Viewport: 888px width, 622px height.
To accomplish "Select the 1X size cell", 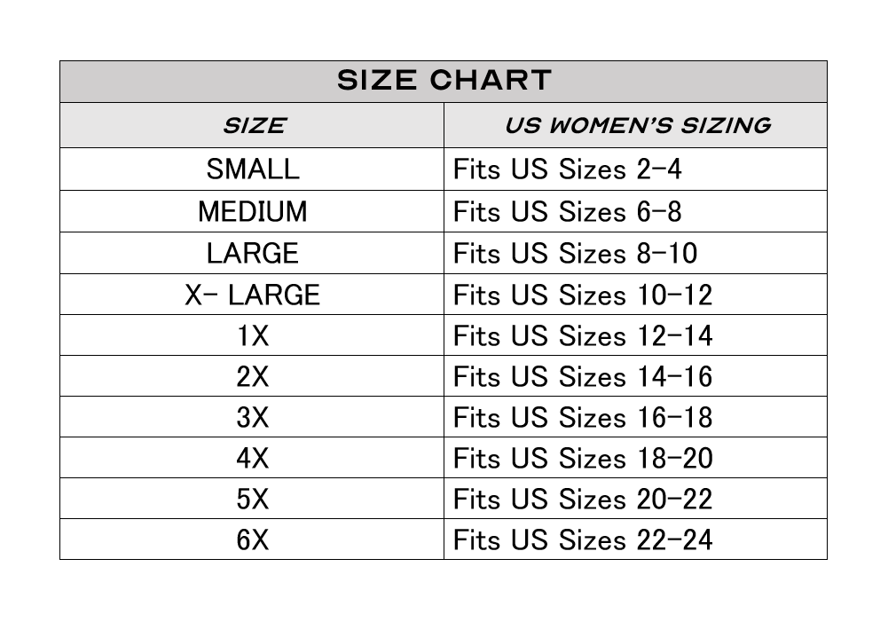I will pyautogui.click(x=252, y=335).
